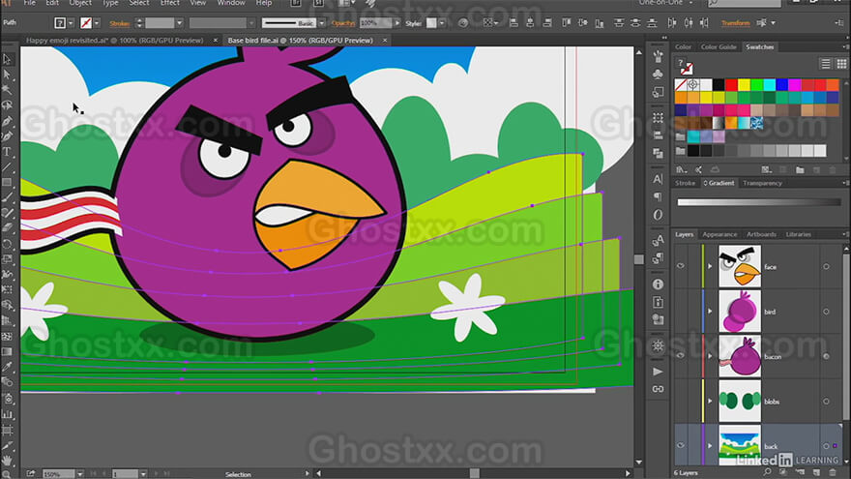851x479 pixels.
Task: Toggle visibility of the face layer
Action: [x=681, y=266]
